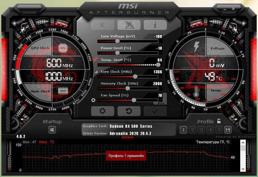Click the graph scrollbar thumb

[243, 148]
